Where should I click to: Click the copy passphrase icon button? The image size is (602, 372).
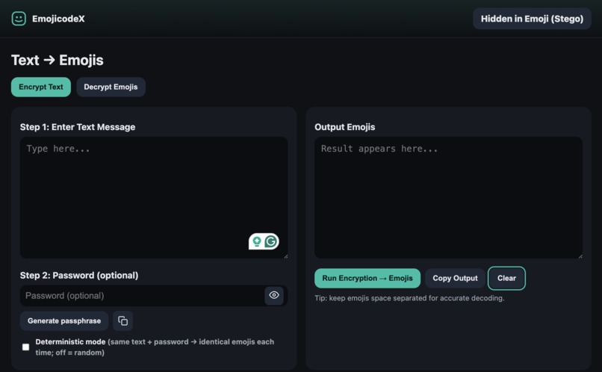coord(122,321)
